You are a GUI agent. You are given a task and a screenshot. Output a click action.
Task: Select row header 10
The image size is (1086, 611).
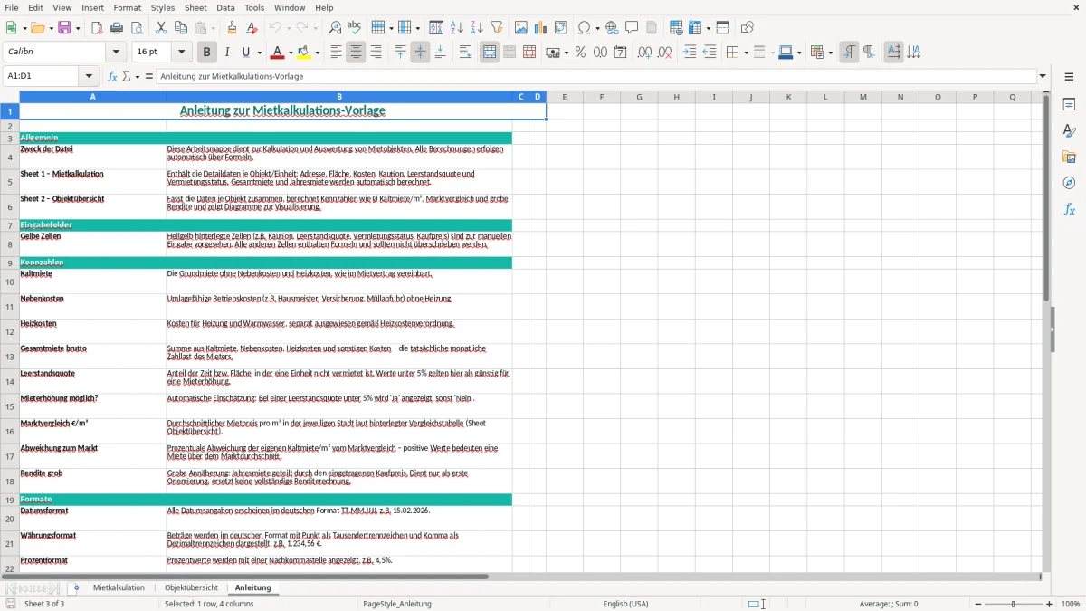click(10, 282)
